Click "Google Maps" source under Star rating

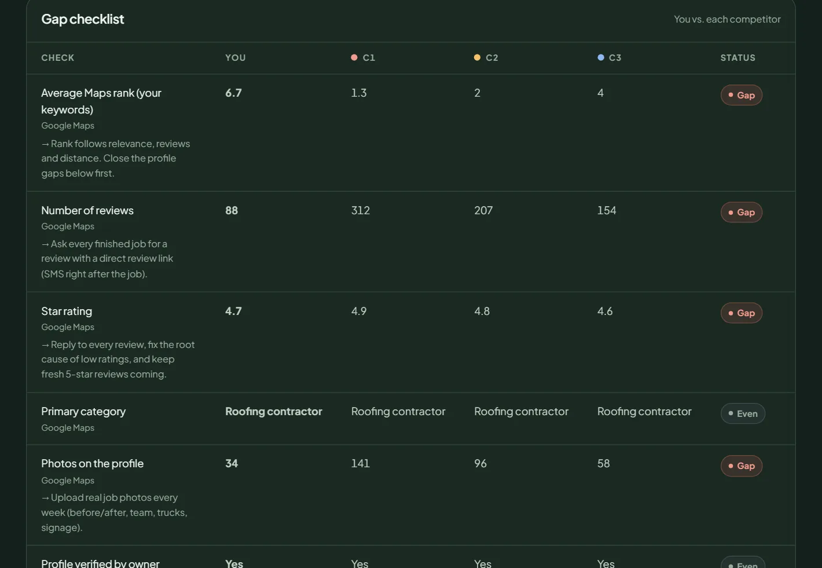pyautogui.click(x=68, y=327)
